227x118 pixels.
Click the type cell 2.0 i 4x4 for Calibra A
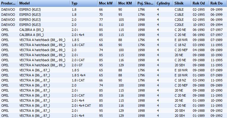click(x=78, y=35)
